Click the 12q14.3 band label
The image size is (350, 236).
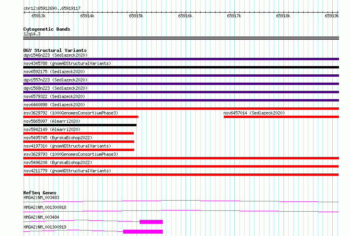click(x=32, y=34)
